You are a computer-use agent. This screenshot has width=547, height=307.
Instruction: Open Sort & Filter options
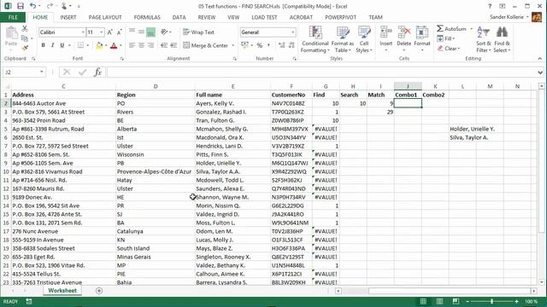point(484,40)
